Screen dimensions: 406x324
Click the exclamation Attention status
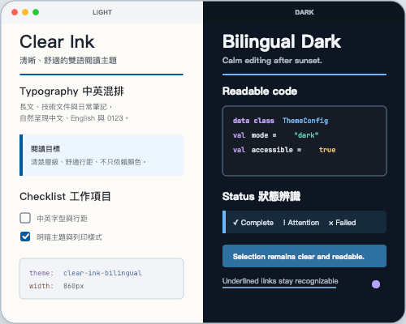click(x=301, y=223)
